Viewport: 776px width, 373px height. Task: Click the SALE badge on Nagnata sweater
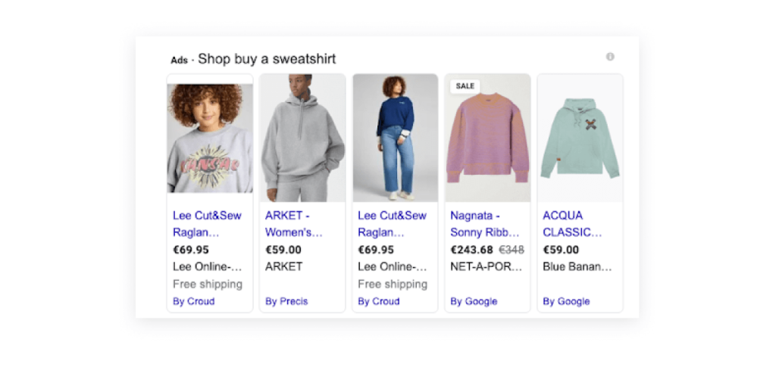pyautogui.click(x=465, y=86)
